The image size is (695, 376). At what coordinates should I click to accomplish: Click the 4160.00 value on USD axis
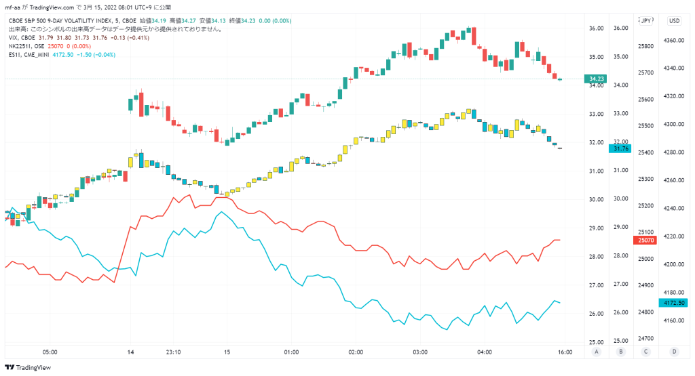674,320
